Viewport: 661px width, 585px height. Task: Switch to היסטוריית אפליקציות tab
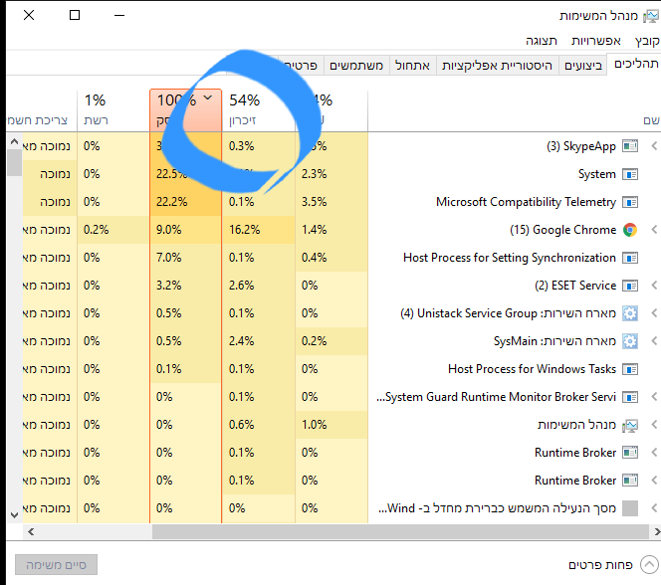[497, 66]
